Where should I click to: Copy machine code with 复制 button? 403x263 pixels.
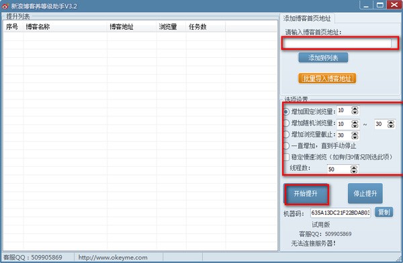click(x=384, y=213)
